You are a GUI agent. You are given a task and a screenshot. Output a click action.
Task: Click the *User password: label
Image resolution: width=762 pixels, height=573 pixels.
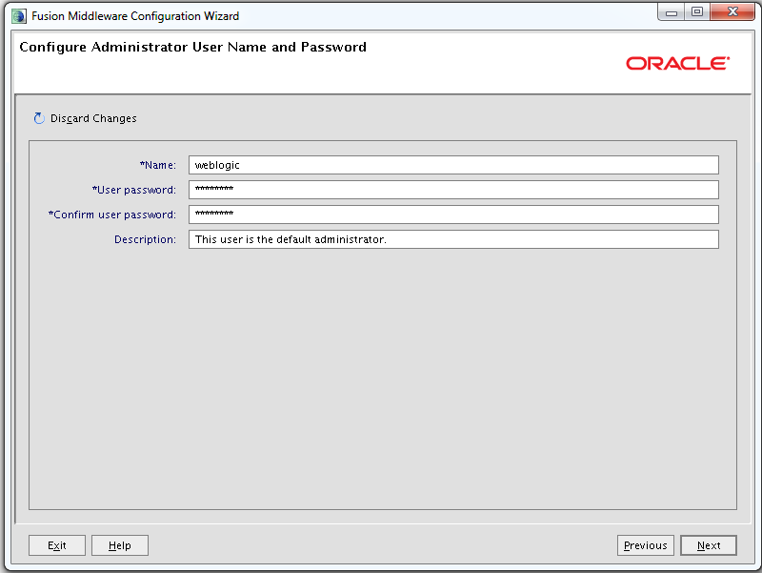134,190
